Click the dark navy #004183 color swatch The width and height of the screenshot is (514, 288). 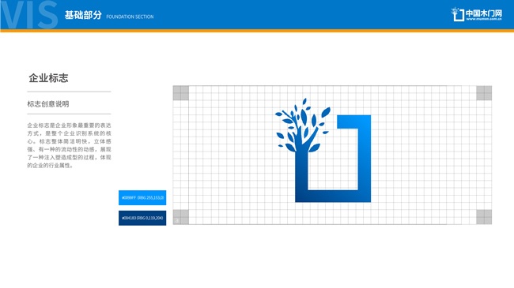142,218
